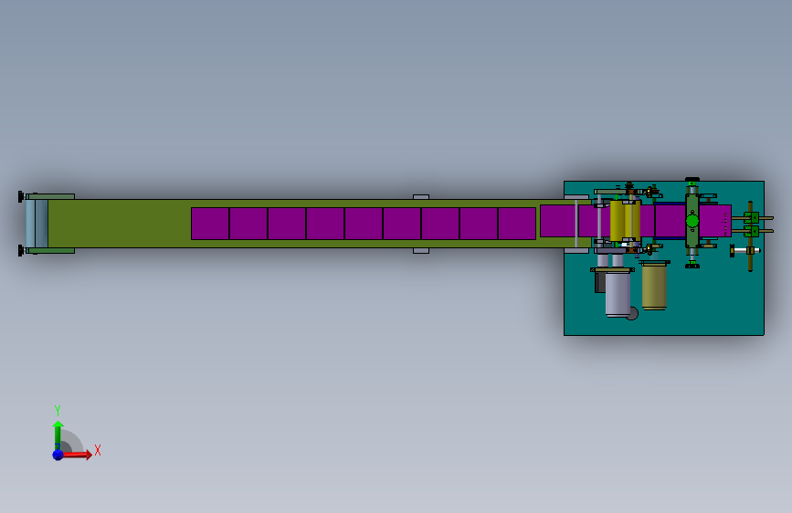The width and height of the screenshot is (792, 513).
Task: Pick the first purple box nearest the end roller
Action: (210, 223)
